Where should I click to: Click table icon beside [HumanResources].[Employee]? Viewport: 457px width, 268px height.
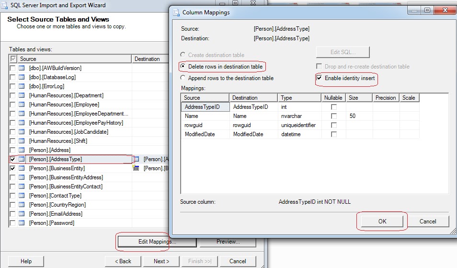tap(22, 105)
